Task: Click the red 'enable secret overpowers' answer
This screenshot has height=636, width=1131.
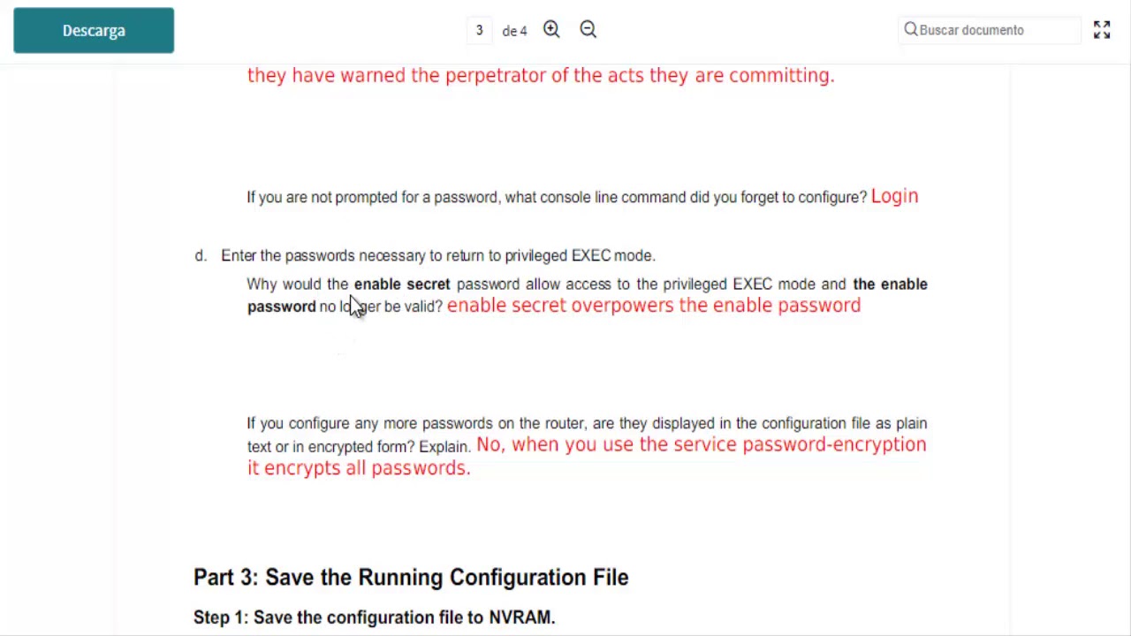Action: [653, 306]
